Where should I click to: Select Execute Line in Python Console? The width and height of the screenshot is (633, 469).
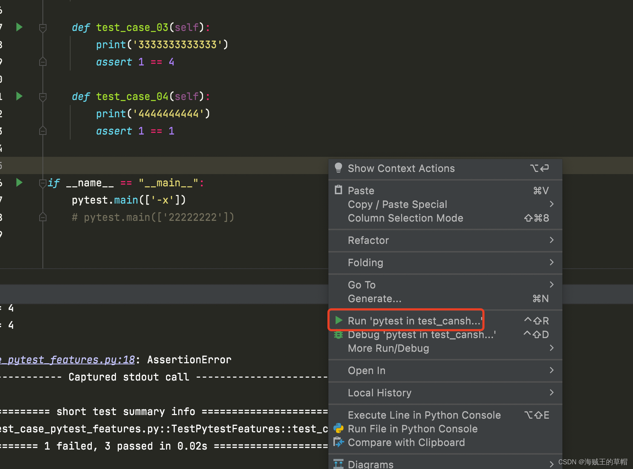pyautogui.click(x=445, y=415)
